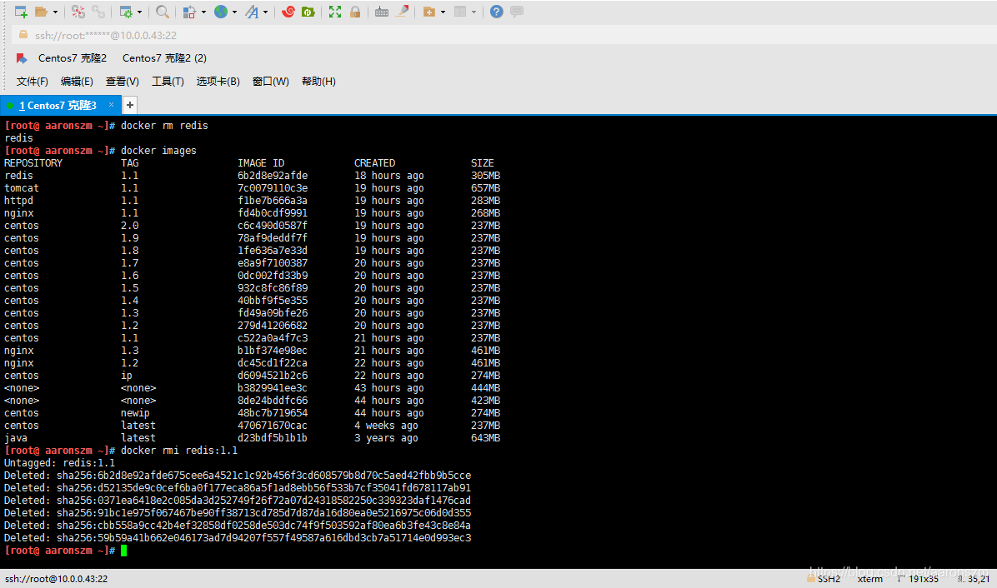Expand the new folder dropdown arrow
This screenshot has height=588, width=997.
443,12
